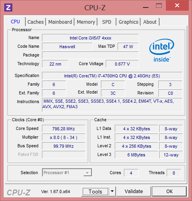Click the Technology value 22 nm

[55, 64]
